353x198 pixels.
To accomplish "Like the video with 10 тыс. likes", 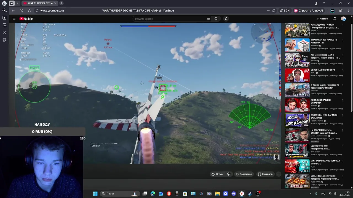I will 217,174.
